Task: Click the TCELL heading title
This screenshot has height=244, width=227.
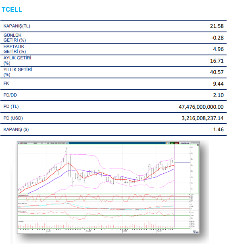Action: coord(12,9)
